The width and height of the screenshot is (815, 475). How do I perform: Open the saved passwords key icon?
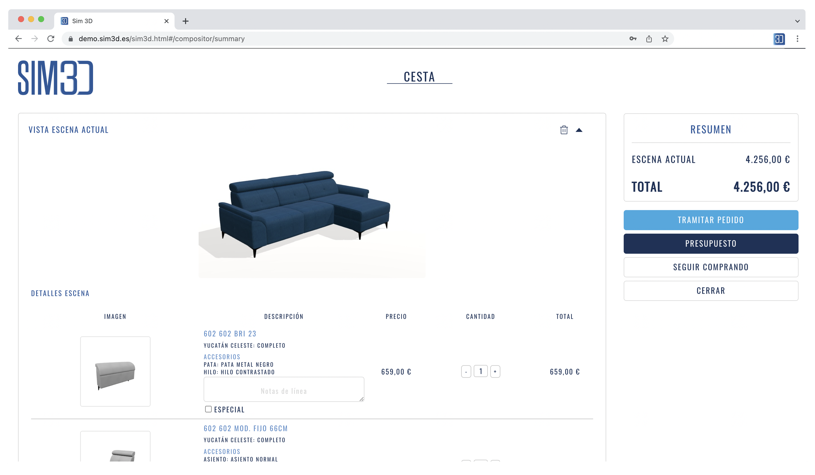point(633,39)
